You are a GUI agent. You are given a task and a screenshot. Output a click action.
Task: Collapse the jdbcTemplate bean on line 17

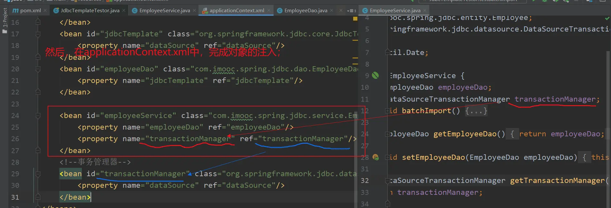coord(38,34)
